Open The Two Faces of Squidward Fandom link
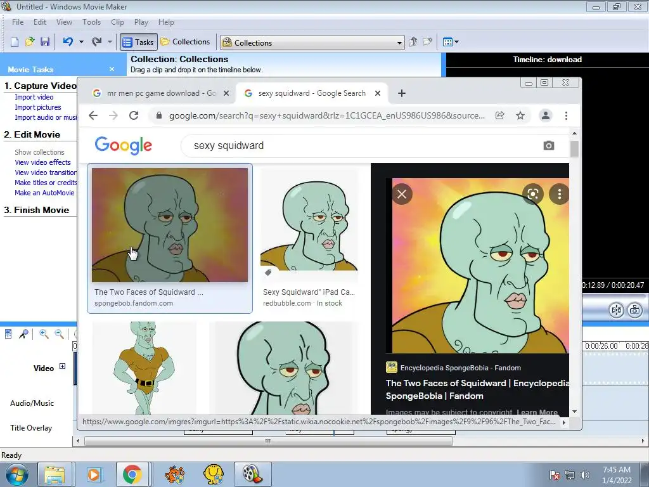The width and height of the screenshot is (649, 487). [x=477, y=389]
